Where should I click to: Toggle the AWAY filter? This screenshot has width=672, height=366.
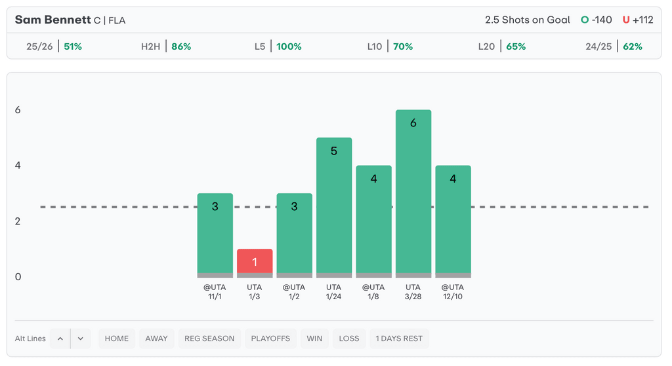click(156, 339)
